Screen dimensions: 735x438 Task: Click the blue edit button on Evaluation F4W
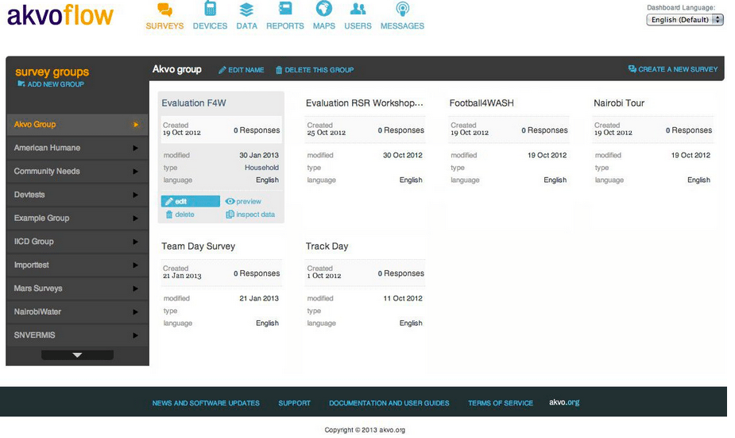pos(191,201)
